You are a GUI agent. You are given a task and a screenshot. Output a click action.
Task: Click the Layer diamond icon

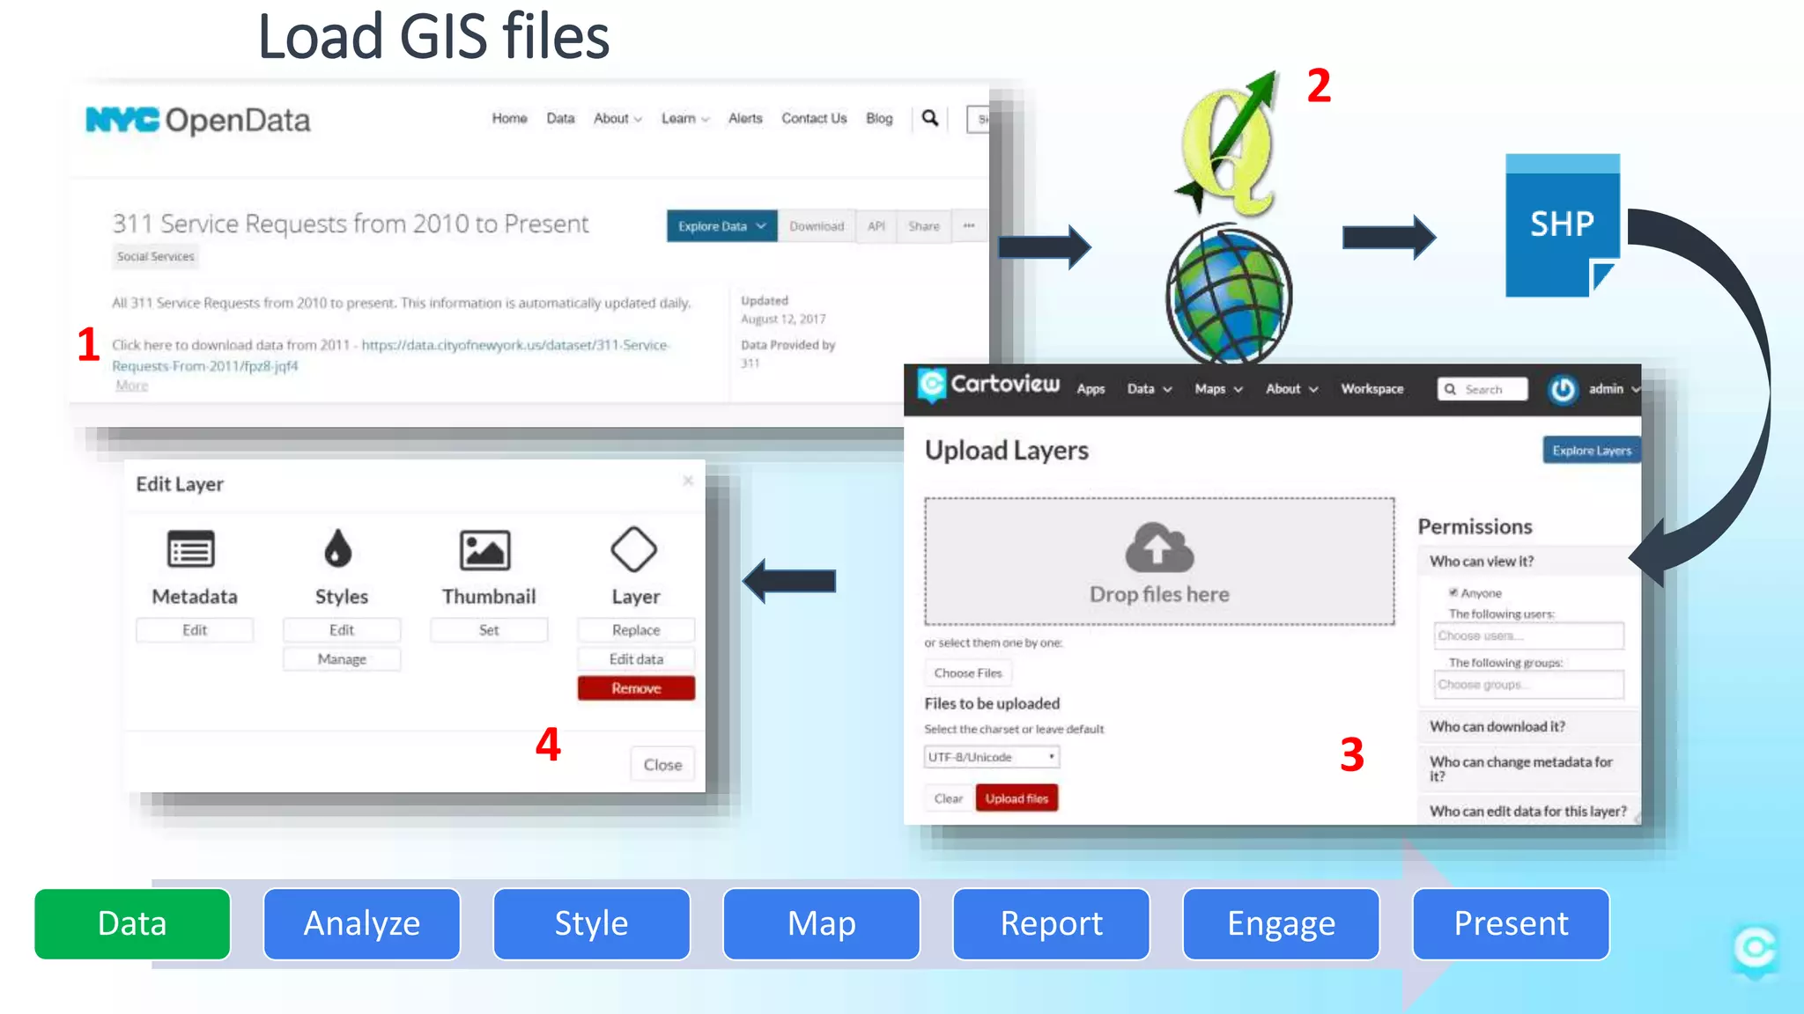(634, 549)
